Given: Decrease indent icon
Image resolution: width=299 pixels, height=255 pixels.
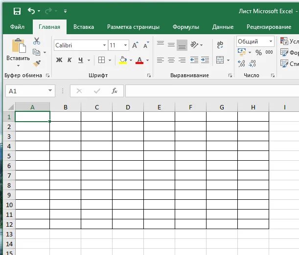Looking at the screenshot, I should pos(194,60).
